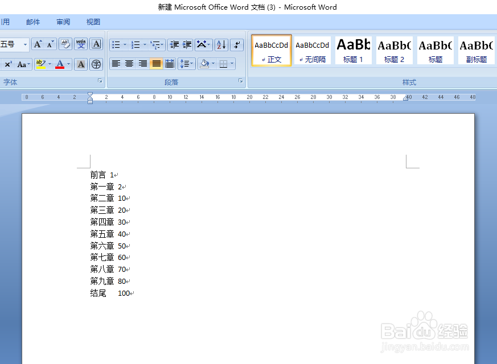Open the font size box showing 五号
Screen dimensions: 497x364
pos(14,44)
